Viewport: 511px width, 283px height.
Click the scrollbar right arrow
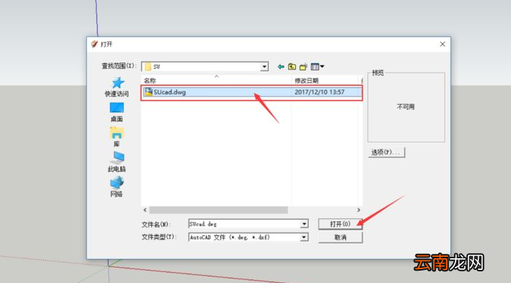359,210
